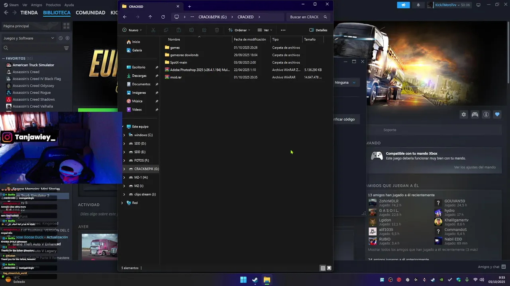Click the Share icon in Explorer toolbar

(x=204, y=30)
